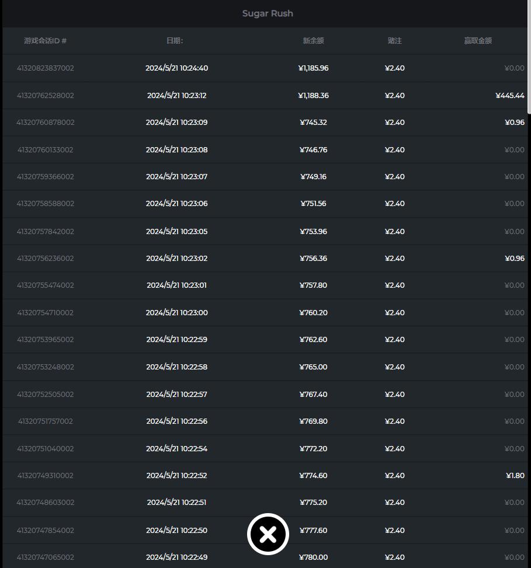Click the balance ¥753.96
531x568 pixels.
pos(314,232)
